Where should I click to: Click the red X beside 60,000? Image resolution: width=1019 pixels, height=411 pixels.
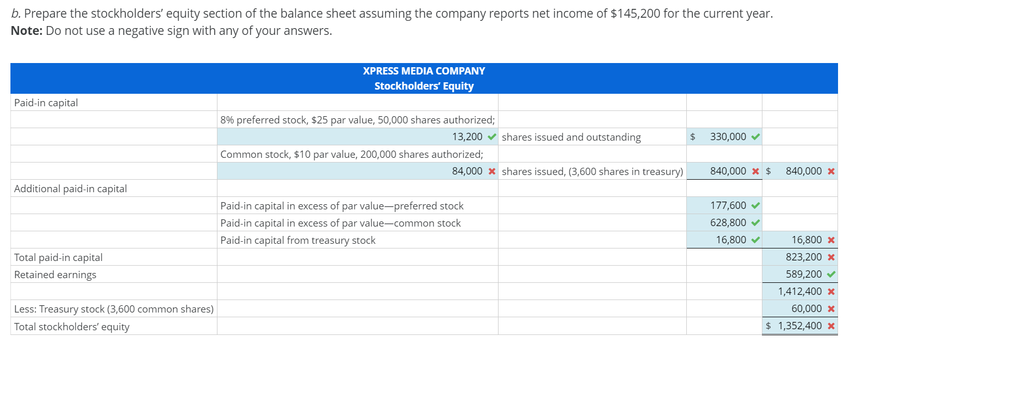[x=831, y=309]
